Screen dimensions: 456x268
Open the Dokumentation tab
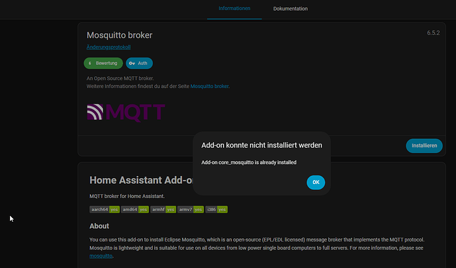click(x=291, y=9)
